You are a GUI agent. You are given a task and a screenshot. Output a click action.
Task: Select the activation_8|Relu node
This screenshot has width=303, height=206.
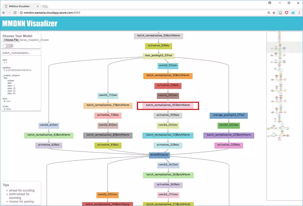tap(108, 145)
